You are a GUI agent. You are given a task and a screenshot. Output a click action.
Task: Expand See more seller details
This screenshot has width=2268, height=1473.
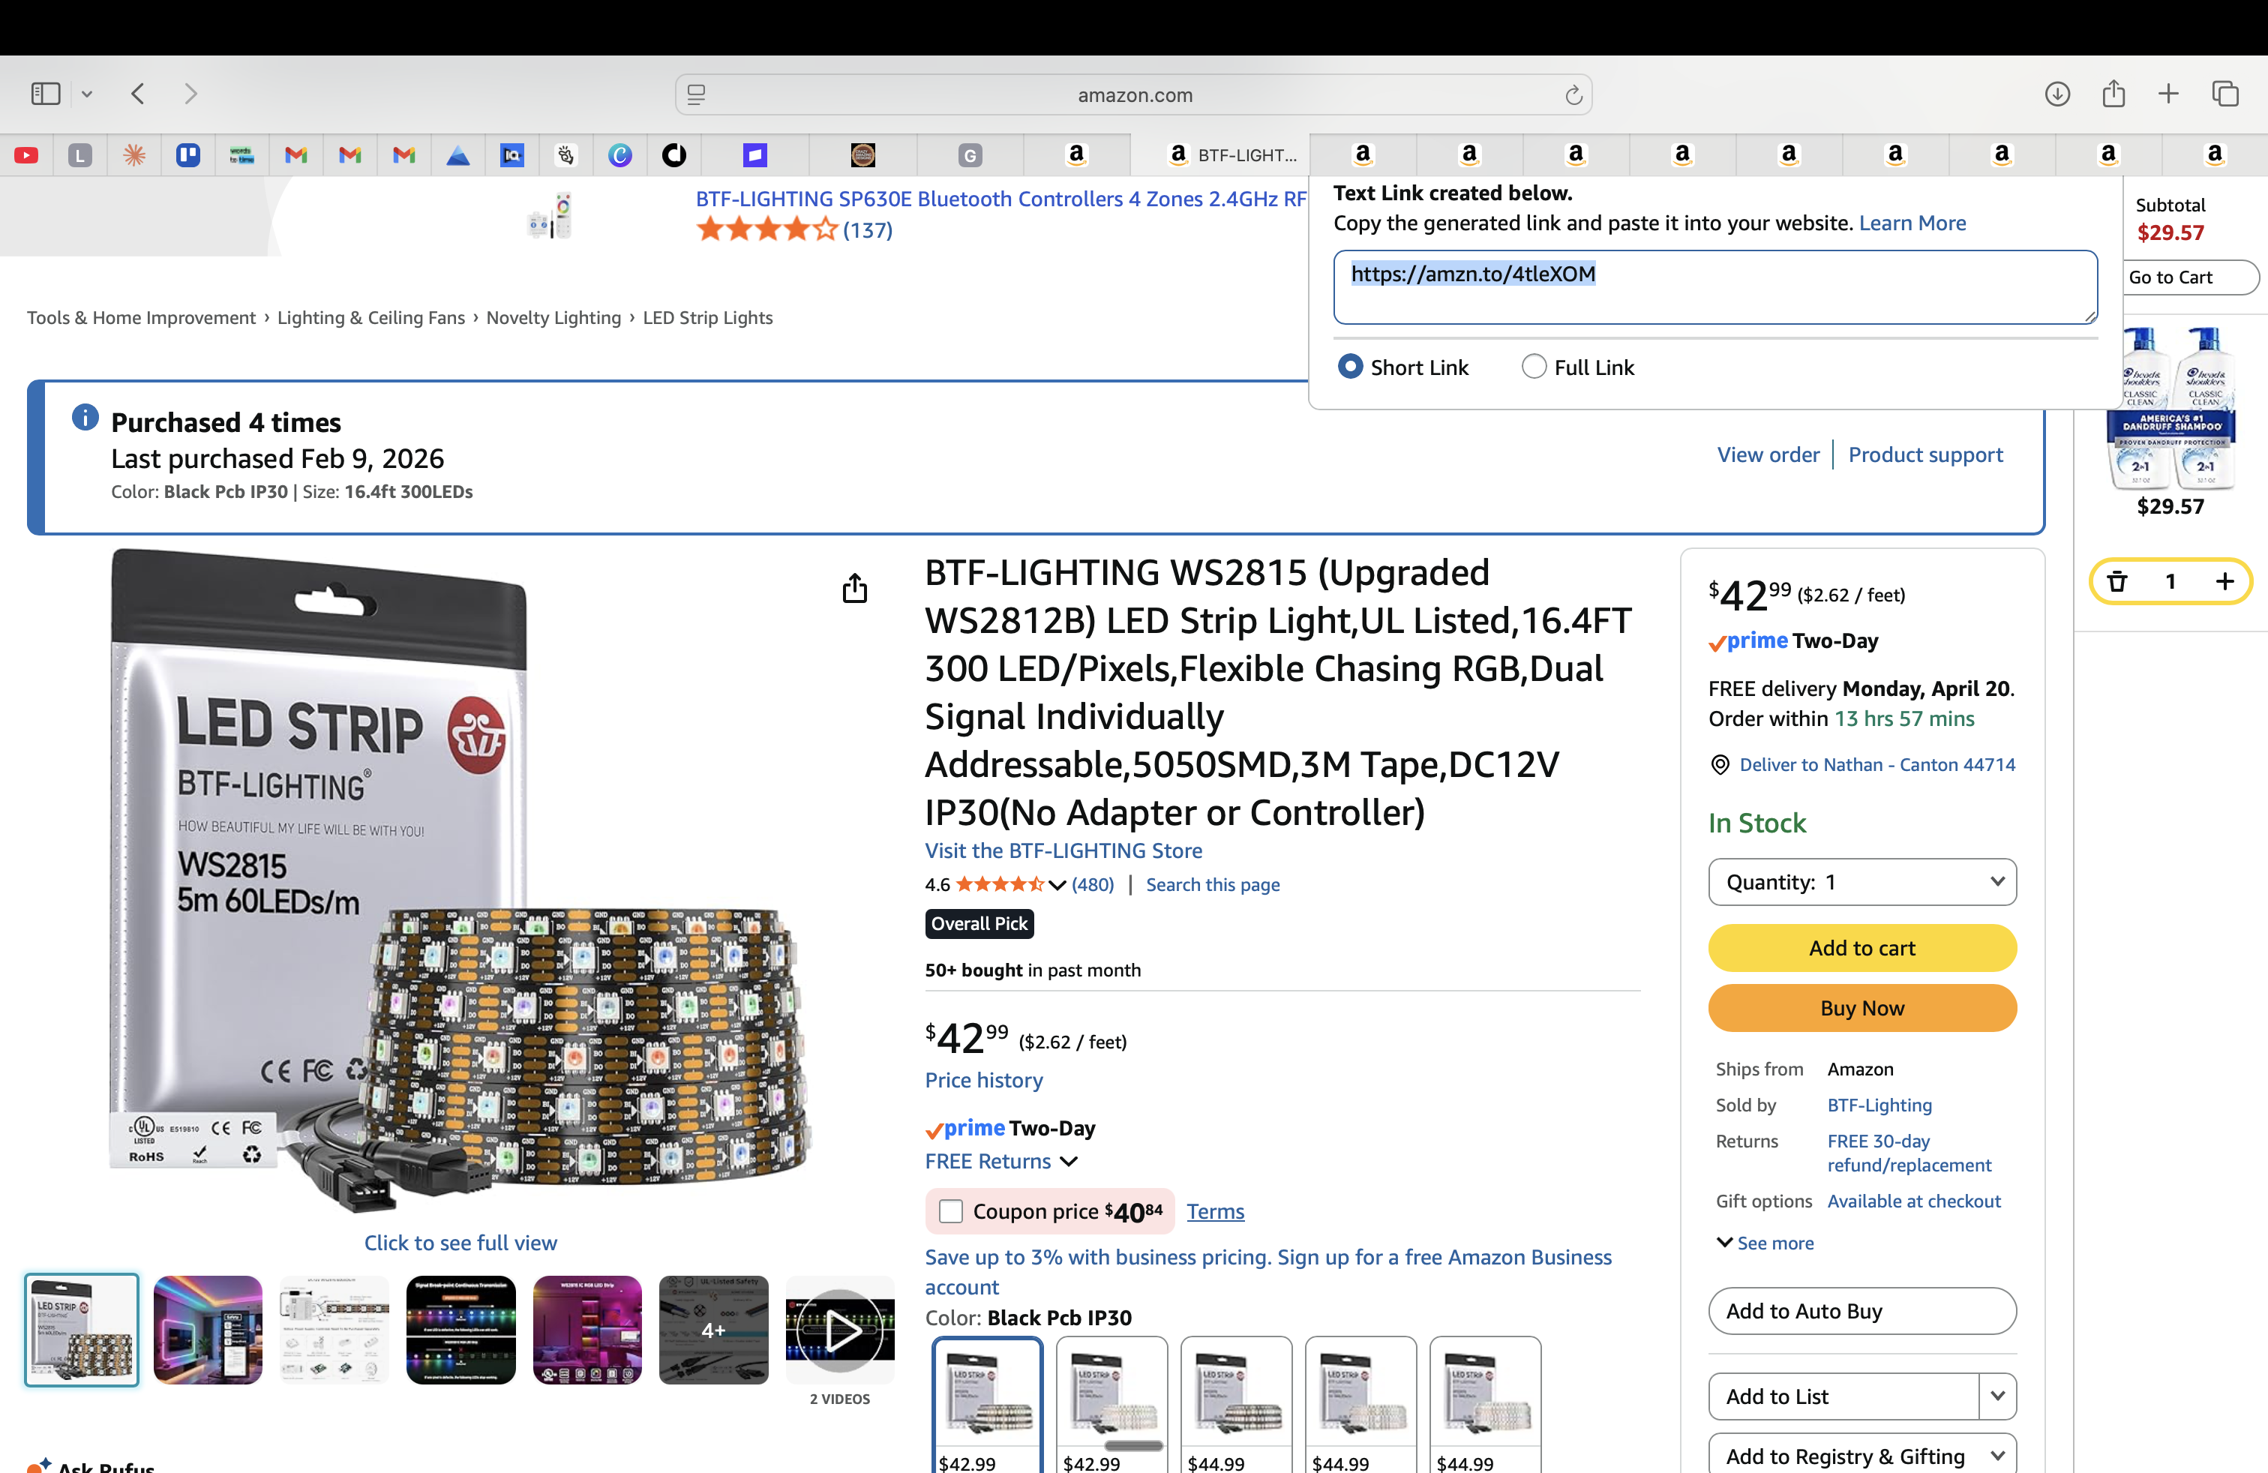click(1765, 1243)
